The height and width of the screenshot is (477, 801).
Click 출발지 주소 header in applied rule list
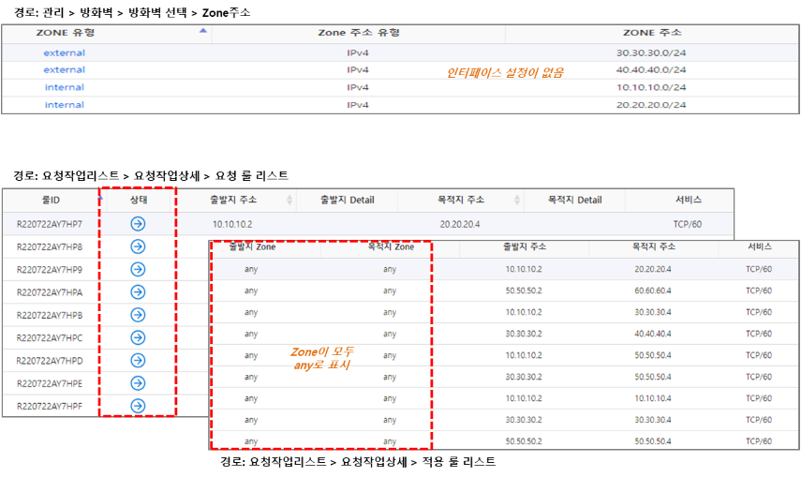pyautogui.click(x=525, y=247)
